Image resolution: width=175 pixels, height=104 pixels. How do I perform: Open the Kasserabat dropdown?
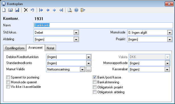167,69
